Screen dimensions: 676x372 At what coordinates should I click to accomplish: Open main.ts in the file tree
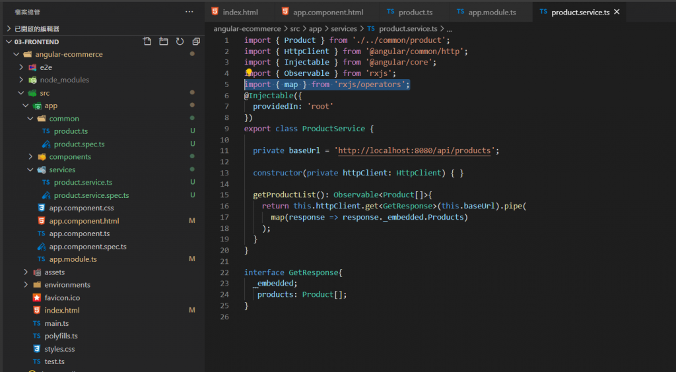[x=57, y=323]
